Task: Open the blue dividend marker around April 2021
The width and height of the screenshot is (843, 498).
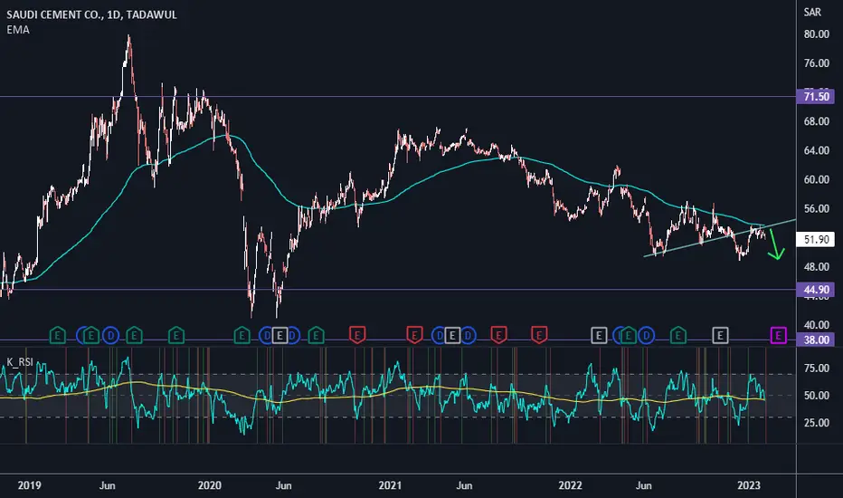Action: pos(440,335)
